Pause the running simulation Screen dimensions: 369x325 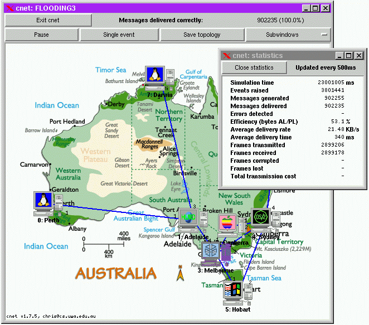(x=41, y=35)
